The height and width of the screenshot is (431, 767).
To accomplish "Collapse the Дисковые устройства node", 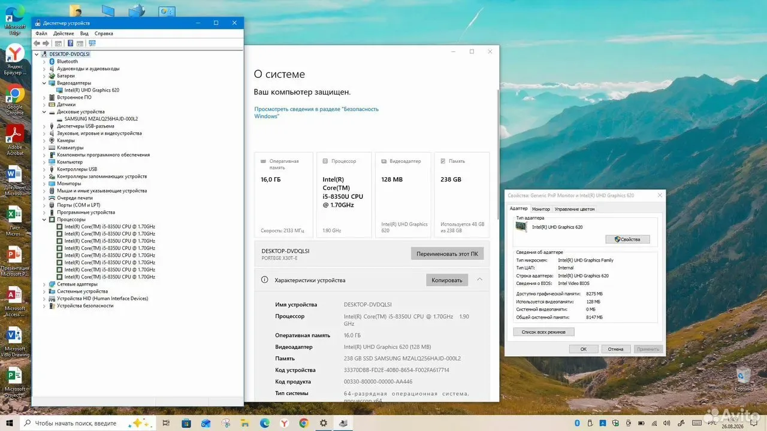I will 44,112.
